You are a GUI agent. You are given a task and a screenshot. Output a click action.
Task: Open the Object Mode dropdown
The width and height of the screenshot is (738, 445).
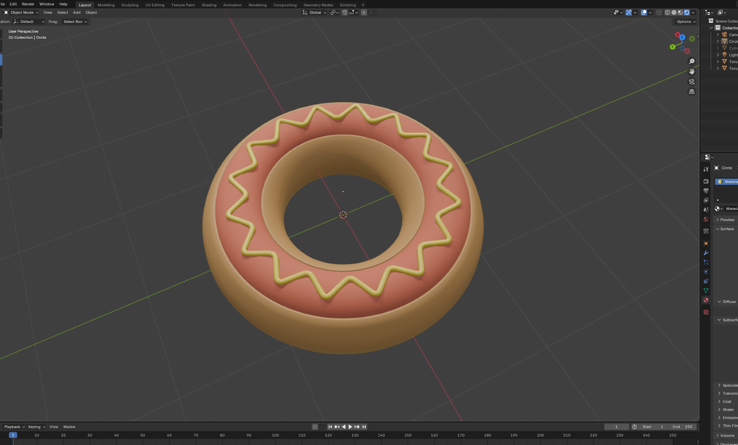coord(21,13)
